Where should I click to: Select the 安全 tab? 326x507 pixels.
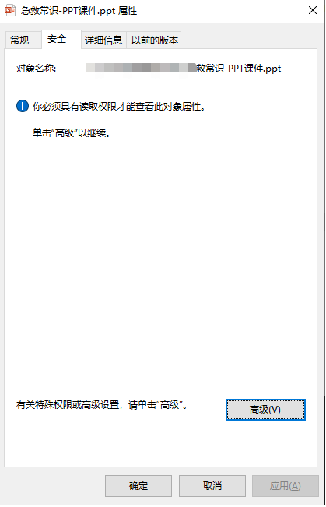point(57,39)
